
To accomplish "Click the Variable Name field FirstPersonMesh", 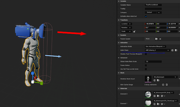I will click(153, 5).
